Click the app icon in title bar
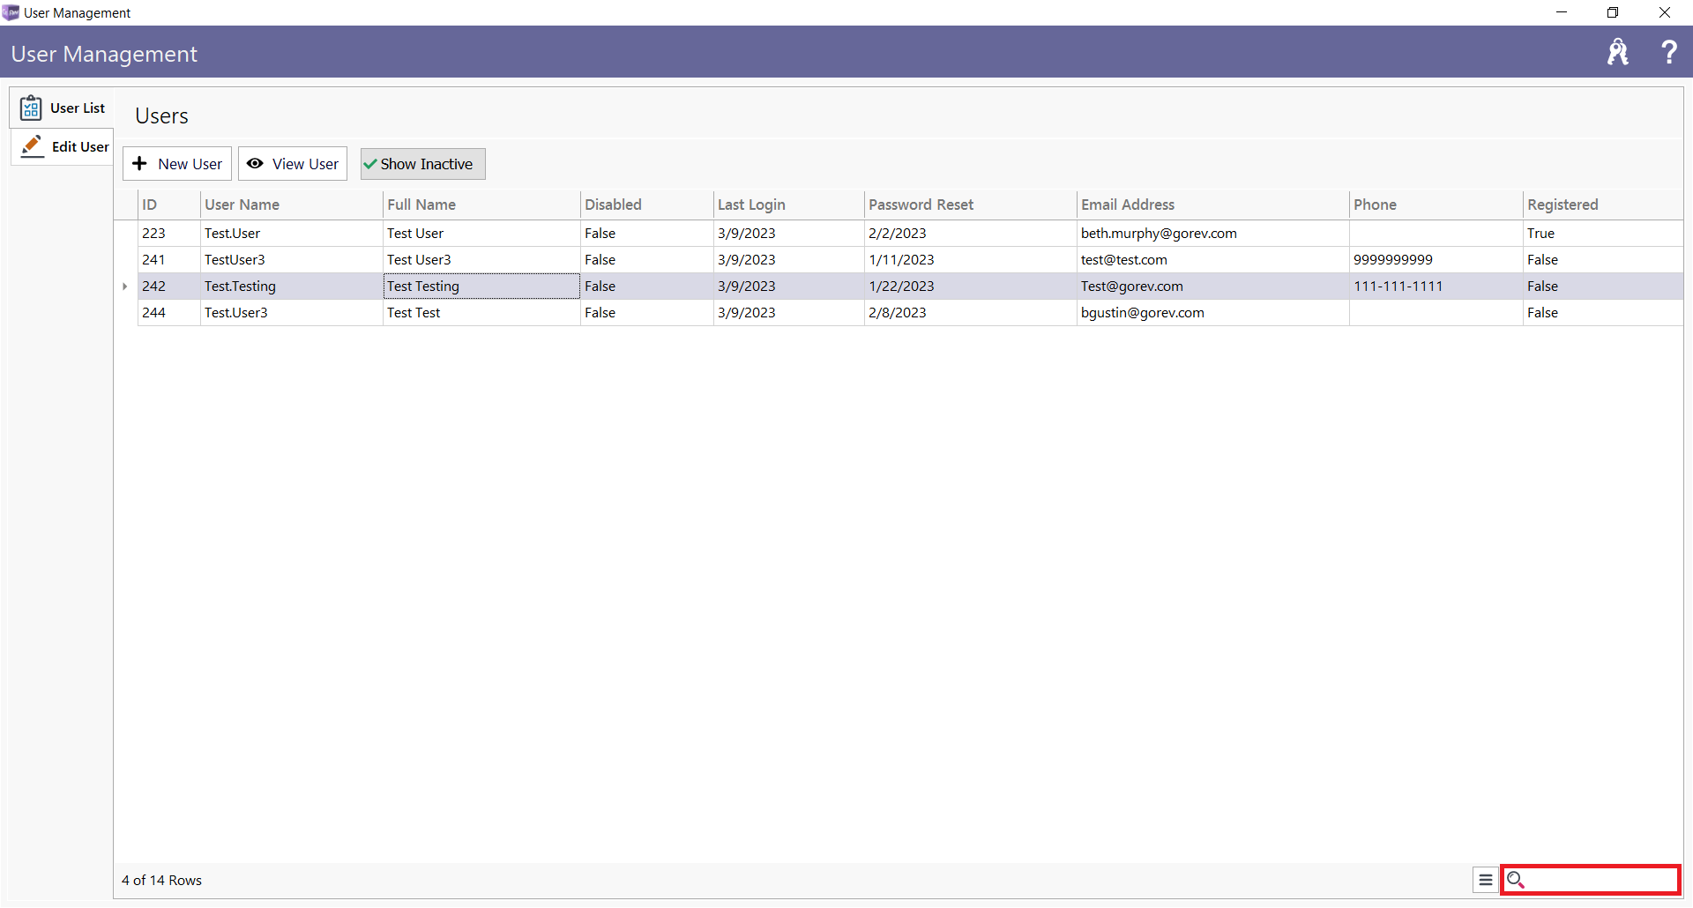 [x=11, y=12]
